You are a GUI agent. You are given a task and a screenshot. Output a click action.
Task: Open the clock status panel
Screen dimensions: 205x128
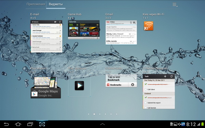coord(191,124)
